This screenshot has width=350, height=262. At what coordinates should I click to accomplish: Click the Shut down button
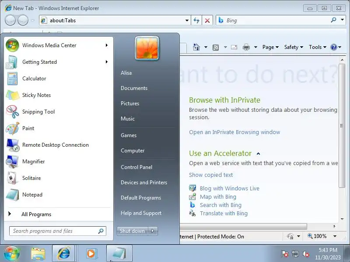(132, 231)
